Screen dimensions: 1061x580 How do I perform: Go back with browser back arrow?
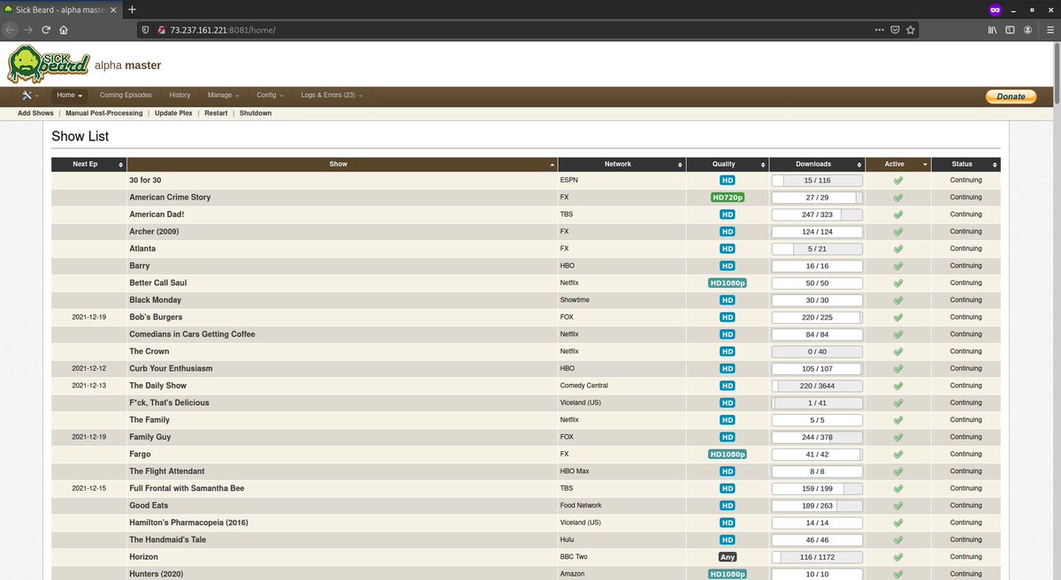coord(11,29)
